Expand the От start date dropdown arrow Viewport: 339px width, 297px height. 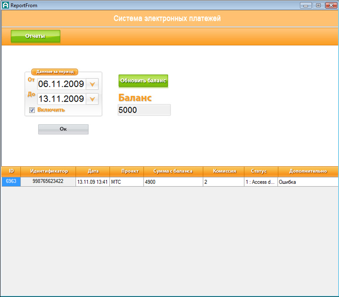[92, 84]
